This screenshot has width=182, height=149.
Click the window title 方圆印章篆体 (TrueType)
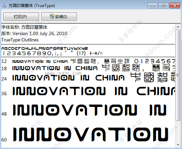(32, 6)
